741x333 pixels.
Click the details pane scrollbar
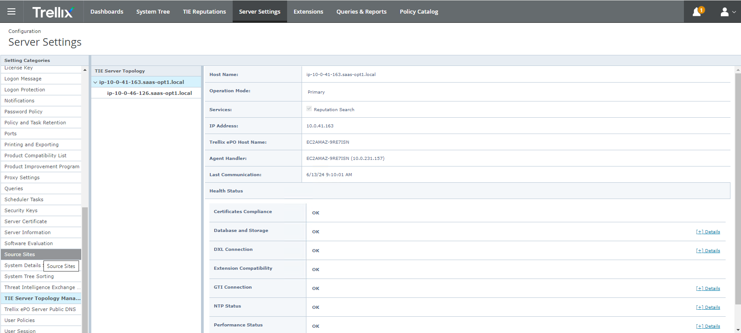point(738,188)
